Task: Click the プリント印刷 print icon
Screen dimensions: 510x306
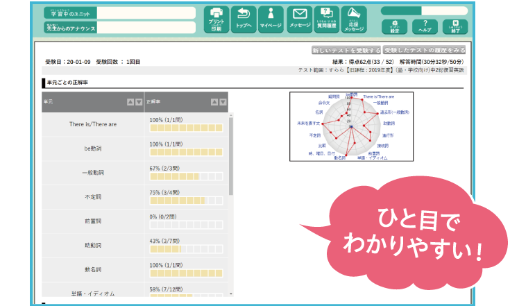Action: [216, 20]
